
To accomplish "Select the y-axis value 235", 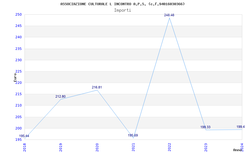I will pos(18,49).
